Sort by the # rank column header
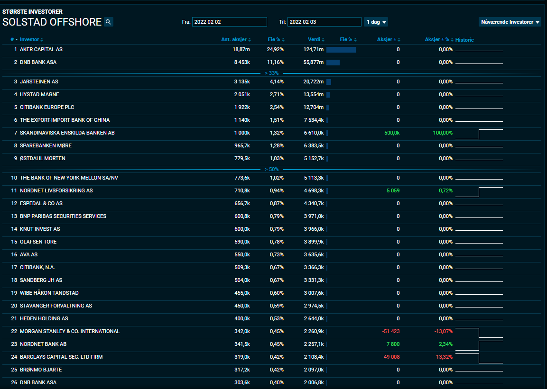The height and width of the screenshot is (389, 547). click(14, 40)
